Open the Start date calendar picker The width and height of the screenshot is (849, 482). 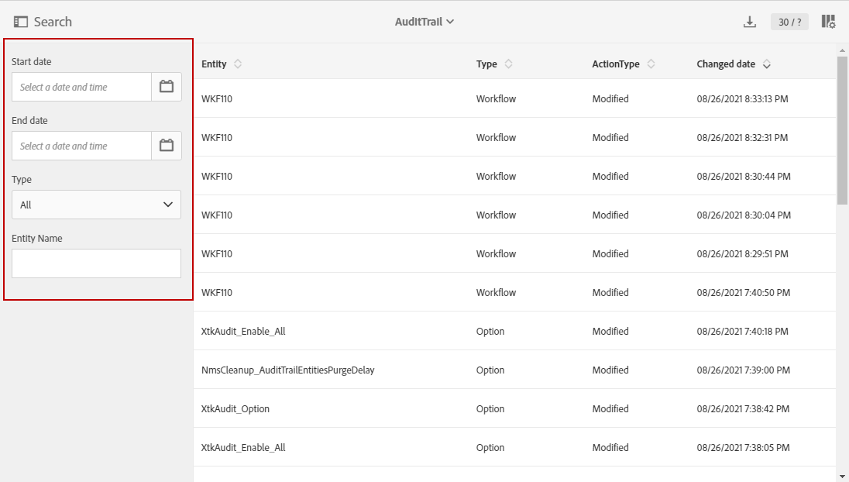(167, 87)
